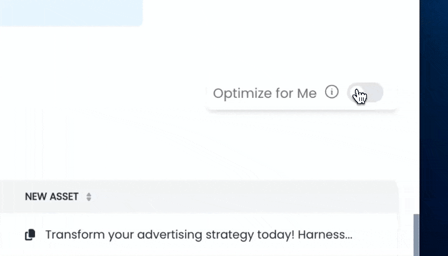Copy the new asset text with copy icon

pos(30,234)
